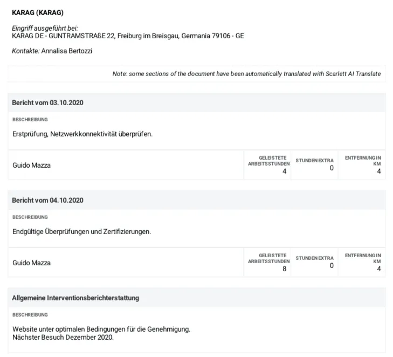Click the "Website unter optimalen Bedingungen" line

(x=101, y=328)
